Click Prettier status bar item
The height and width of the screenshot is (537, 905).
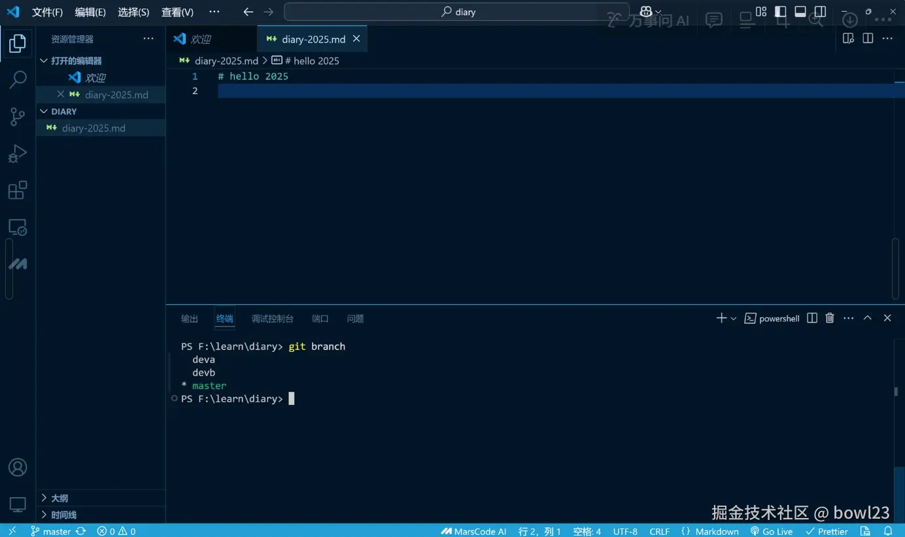[827, 531]
